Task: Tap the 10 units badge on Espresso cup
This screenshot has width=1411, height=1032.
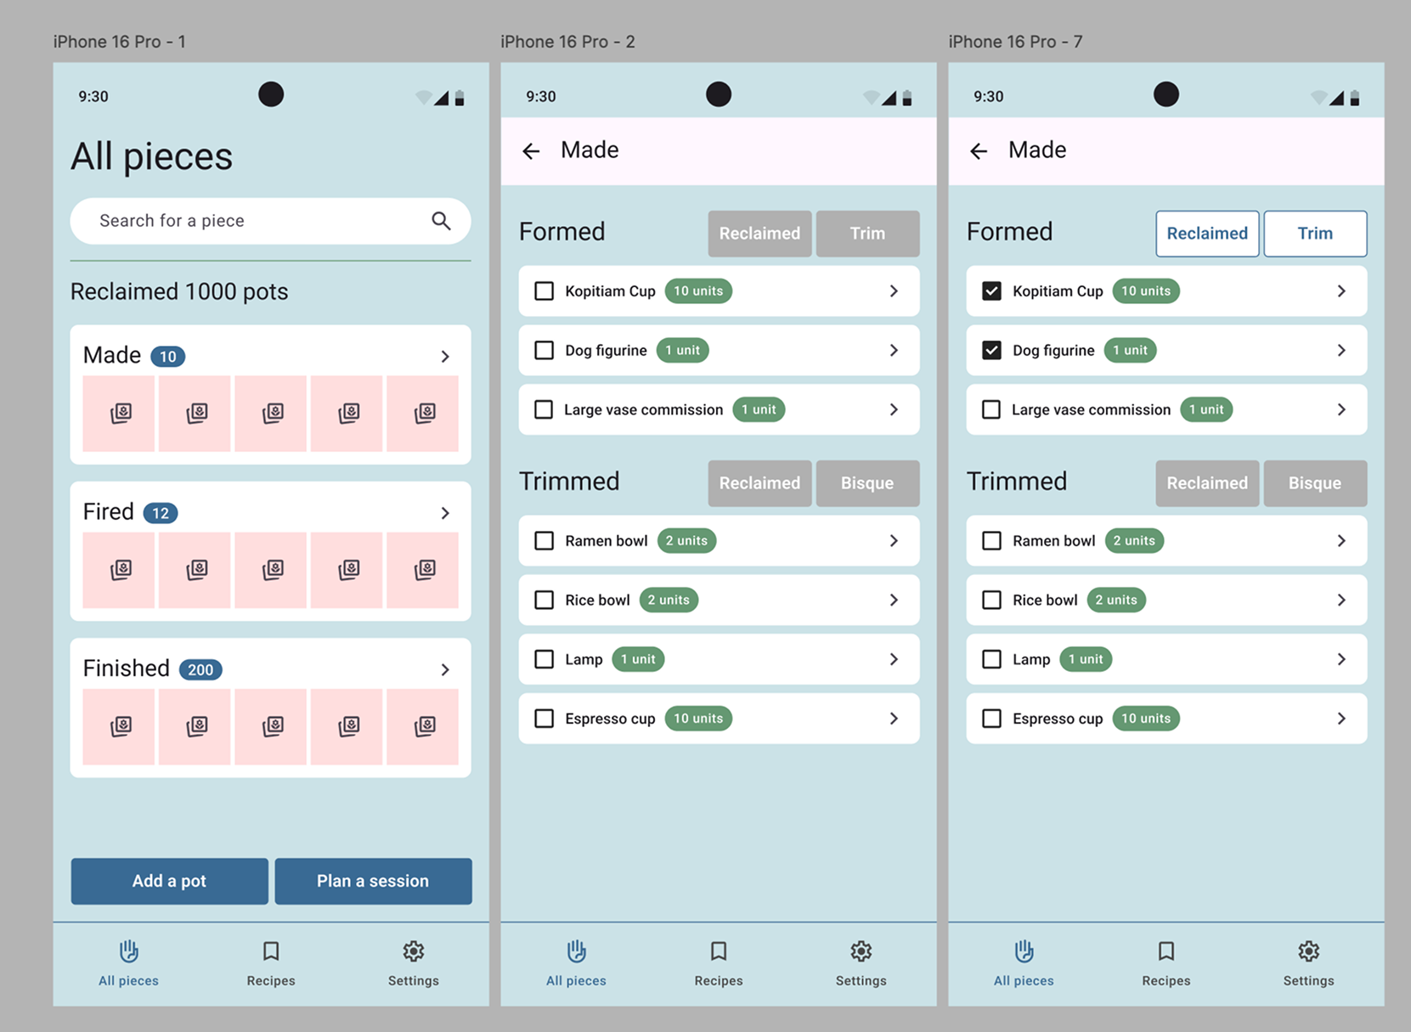Action: (697, 718)
